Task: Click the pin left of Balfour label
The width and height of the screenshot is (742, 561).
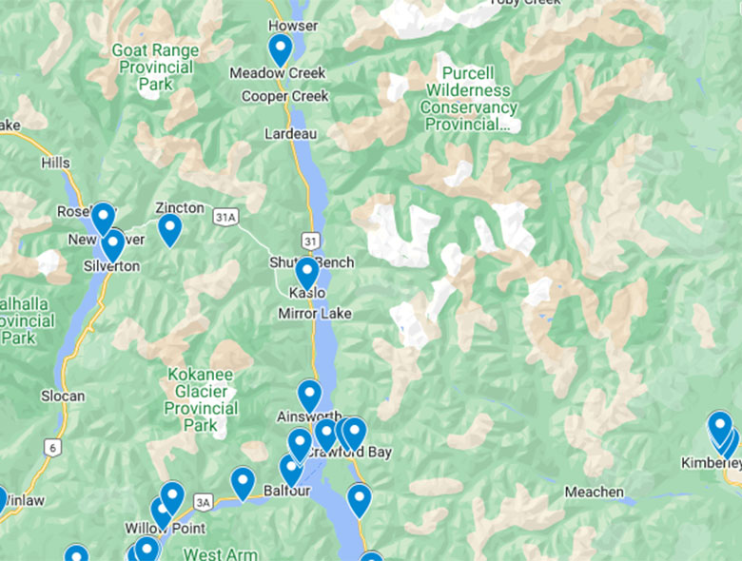Action: tap(243, 483)
